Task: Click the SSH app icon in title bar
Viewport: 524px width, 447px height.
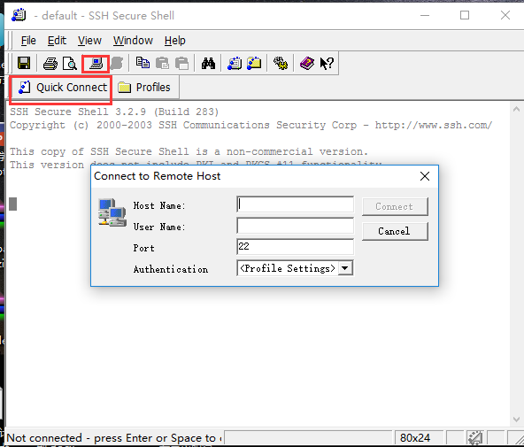Action: [x=19, y=15]
